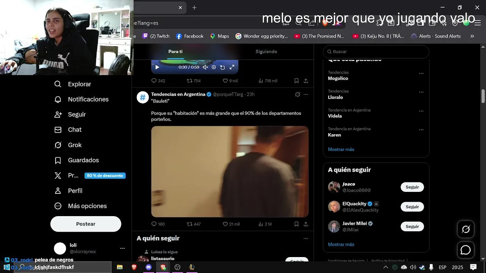
Task: Open the Facebook bookmark
Action: [190, 36]
